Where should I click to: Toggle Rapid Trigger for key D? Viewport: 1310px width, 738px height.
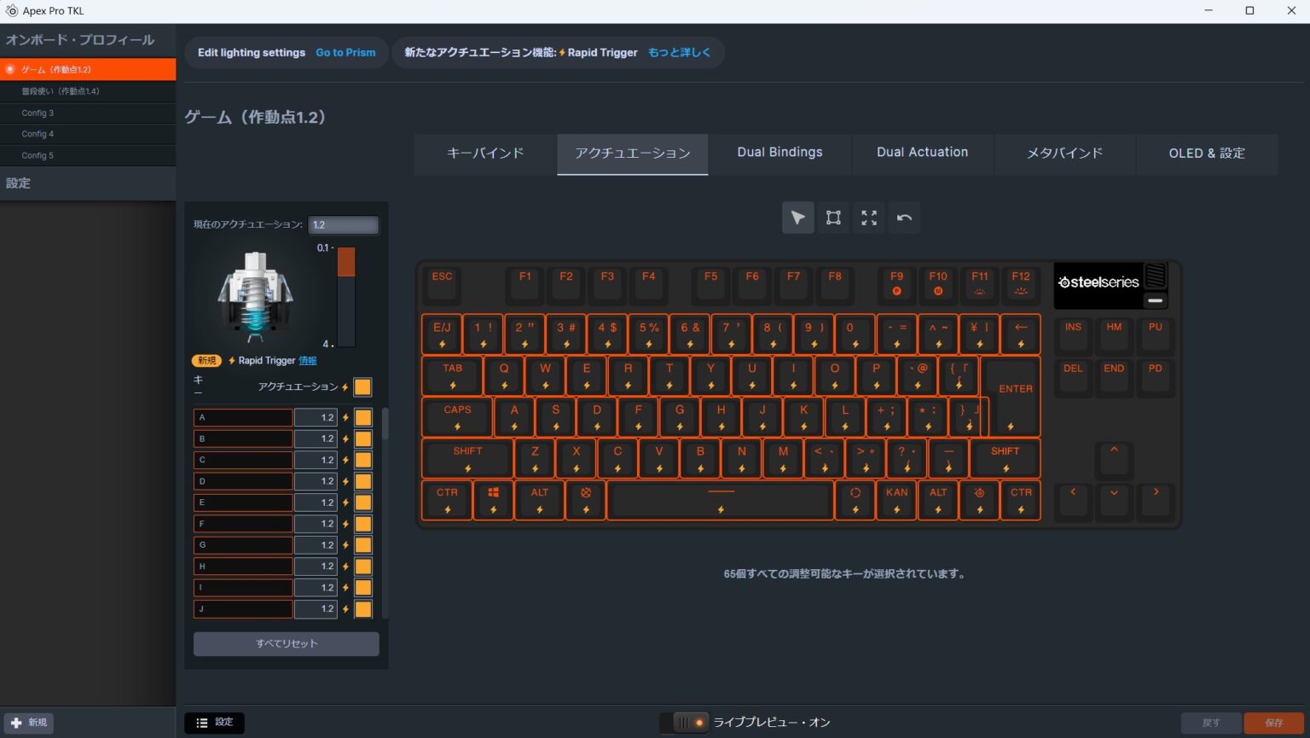point(363,481)
